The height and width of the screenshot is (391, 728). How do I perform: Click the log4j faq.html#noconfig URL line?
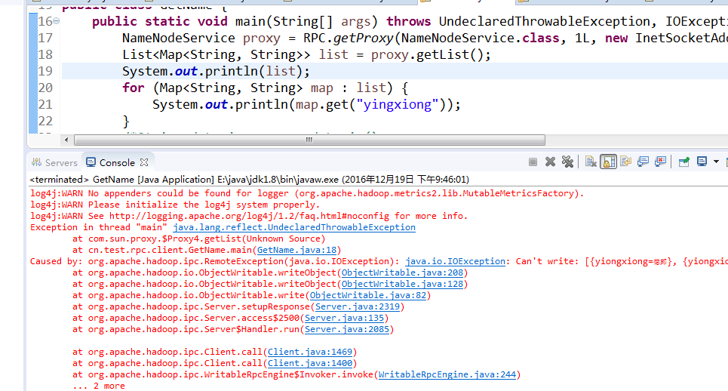tap(249, 216)
